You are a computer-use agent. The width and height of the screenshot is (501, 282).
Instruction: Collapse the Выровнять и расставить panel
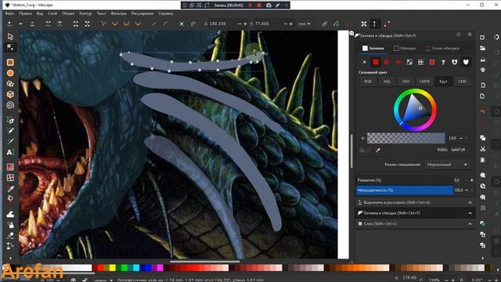pyautogui.click(x=470, y=202)
